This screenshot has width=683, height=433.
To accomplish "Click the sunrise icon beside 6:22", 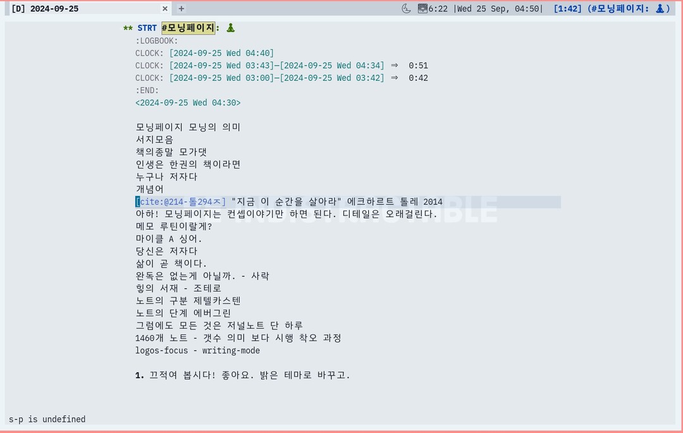I will [423, 8].
